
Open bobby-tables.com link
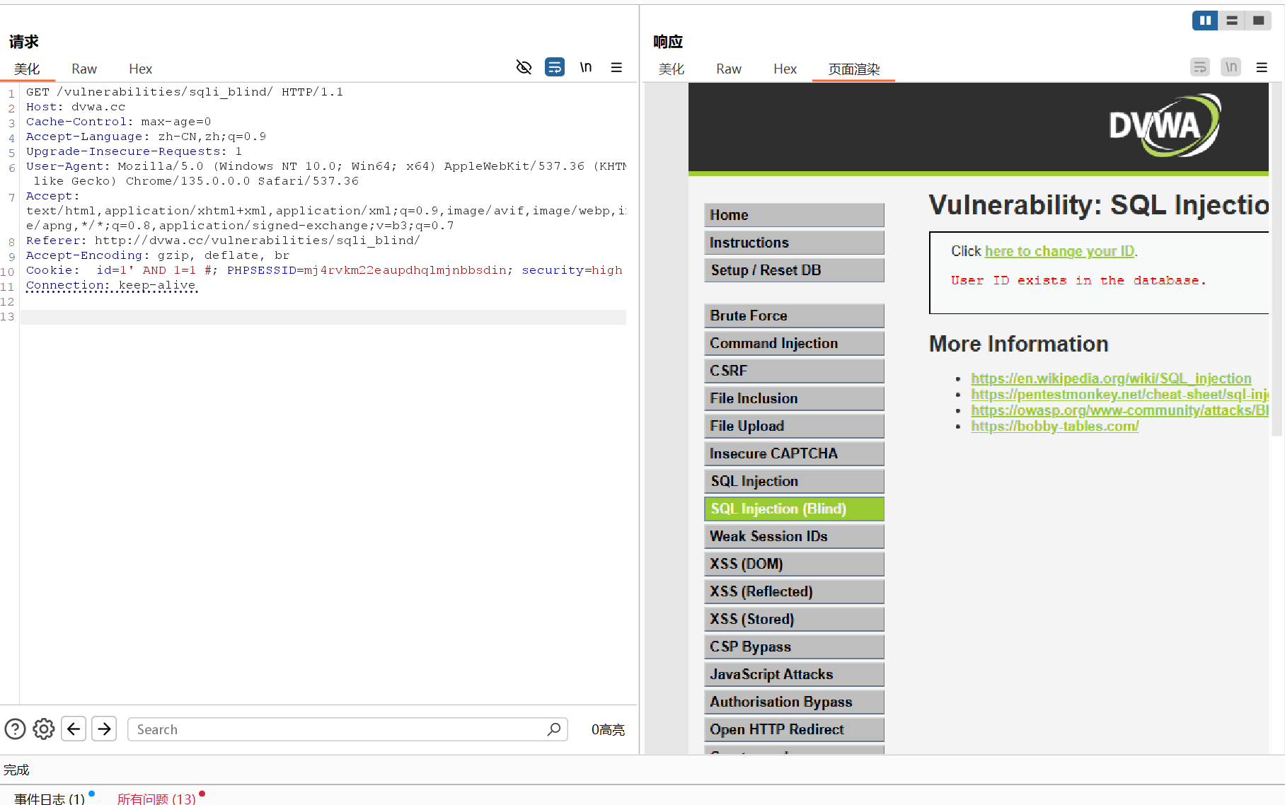click(x=1054, y=426)
